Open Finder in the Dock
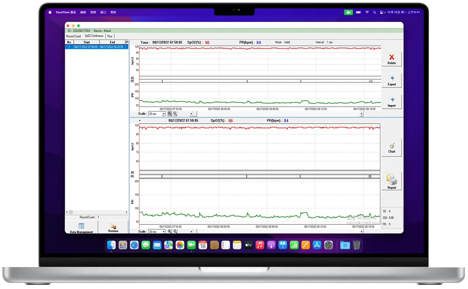Viewport: 468px width, 289px height. point(111,245)
